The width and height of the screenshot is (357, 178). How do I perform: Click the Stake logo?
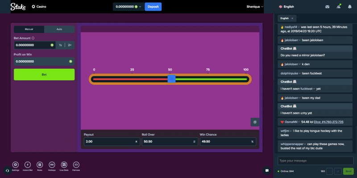pyautogui.click(x=18, y=7)
